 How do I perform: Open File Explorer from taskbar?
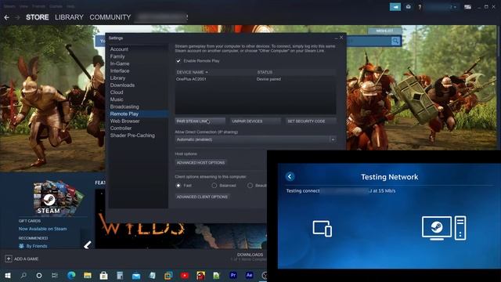[88, 275]
